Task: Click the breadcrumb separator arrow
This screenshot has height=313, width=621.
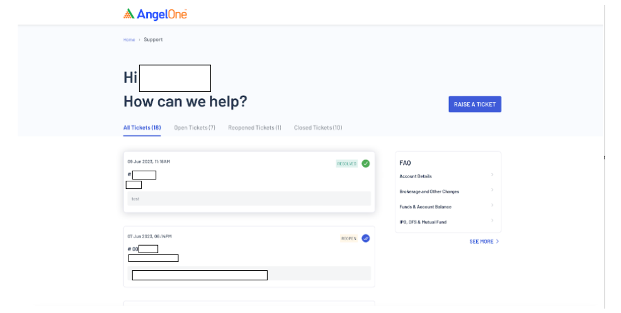Action: point(139,40)
